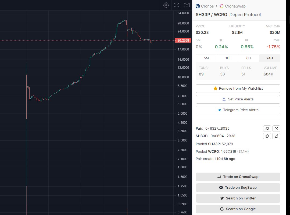The image size is (290, 215).
Task: Click the watchlist star icon
Action: click(216, 89)
